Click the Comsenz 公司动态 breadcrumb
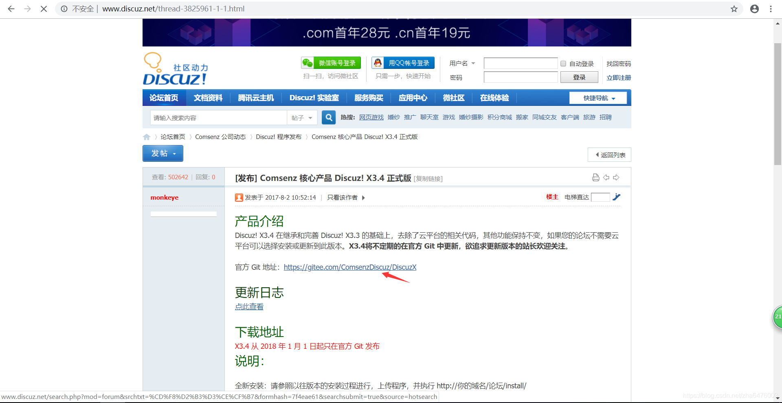The height and width of the screenshot is (403, 782). pyautogui.click(x=220, y=137)
